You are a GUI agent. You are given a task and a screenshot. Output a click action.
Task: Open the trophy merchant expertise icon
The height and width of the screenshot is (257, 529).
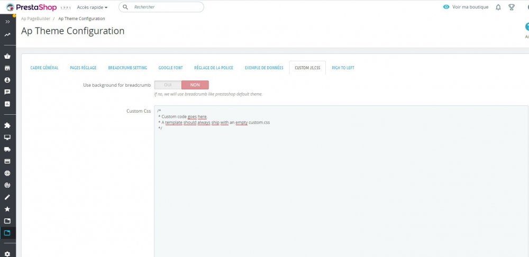click(512, 7)
